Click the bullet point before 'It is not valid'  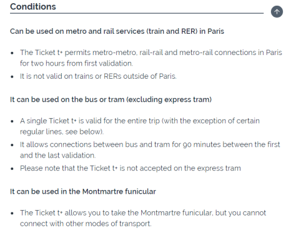(12, 77)
